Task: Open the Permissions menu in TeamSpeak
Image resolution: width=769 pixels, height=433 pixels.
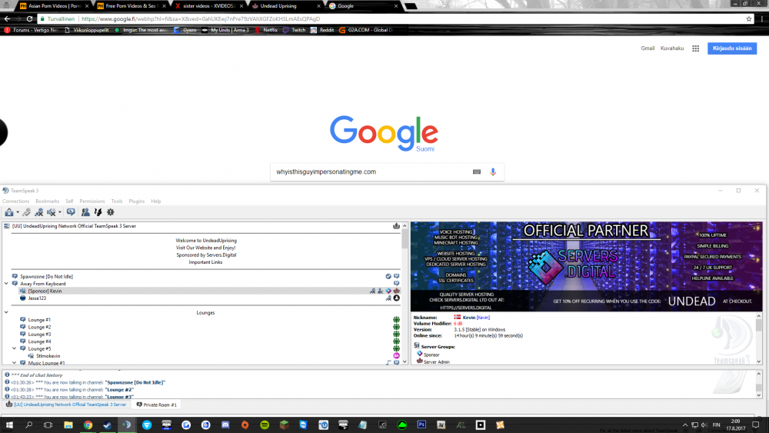Action: (x=92, y=201)
